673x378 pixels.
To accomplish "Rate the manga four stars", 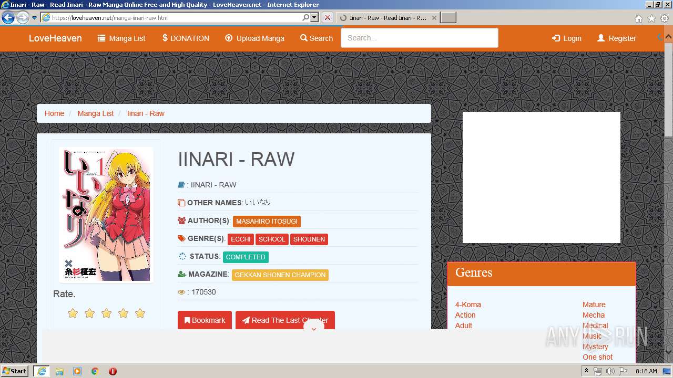I will coord(123,313).
